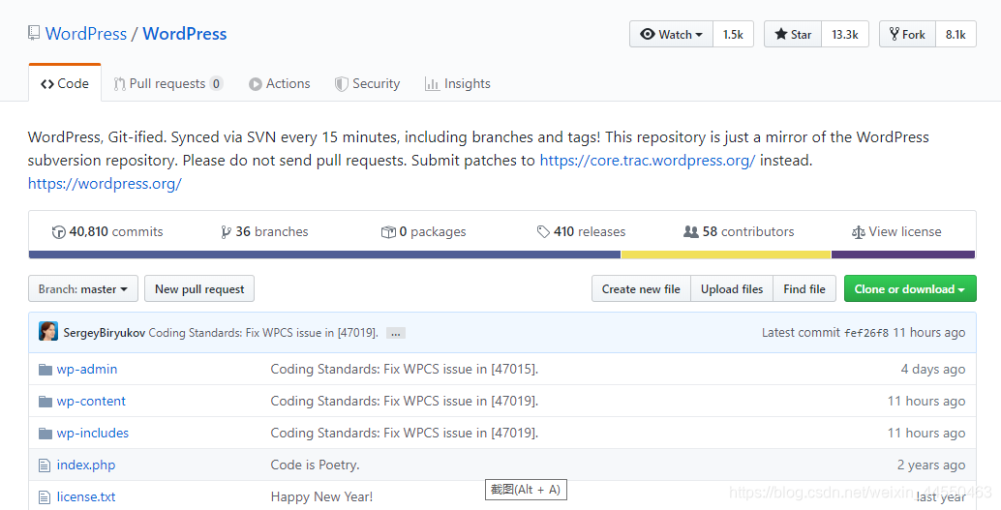Open the Clone or download dropdown
Viewport: 1001px width, 510px height.
pos(910,289)
